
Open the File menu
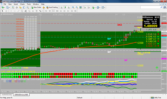pyautogui.click(x=5, y=4)
